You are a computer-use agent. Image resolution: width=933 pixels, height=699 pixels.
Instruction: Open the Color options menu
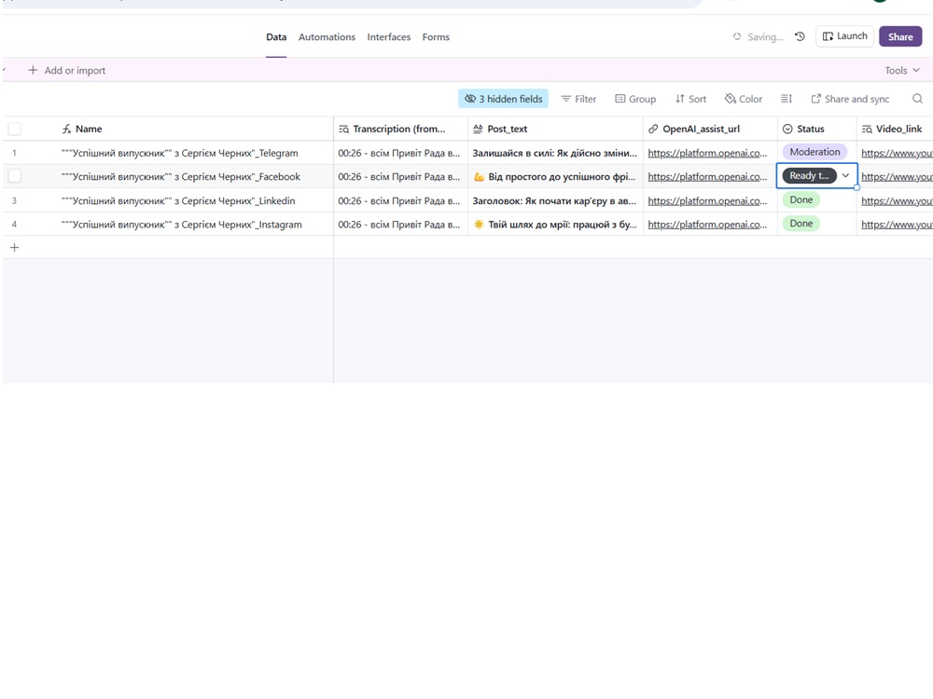click(x=744, y=99)
